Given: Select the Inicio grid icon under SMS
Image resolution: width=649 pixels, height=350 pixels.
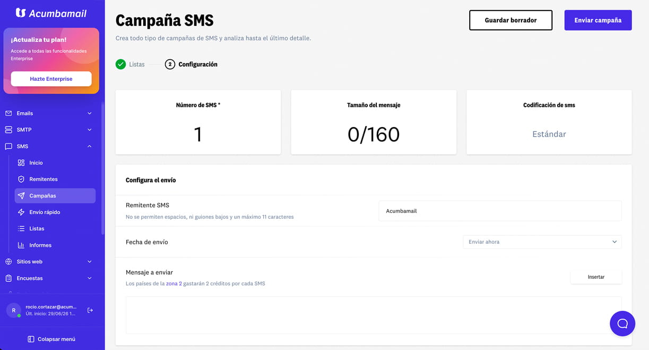Looking at the screenshot, I should pyautogui.click(x=21, y=163).
